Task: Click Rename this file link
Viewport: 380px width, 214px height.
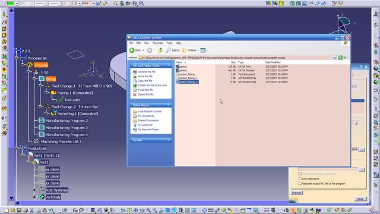Action: coord(147,72)
